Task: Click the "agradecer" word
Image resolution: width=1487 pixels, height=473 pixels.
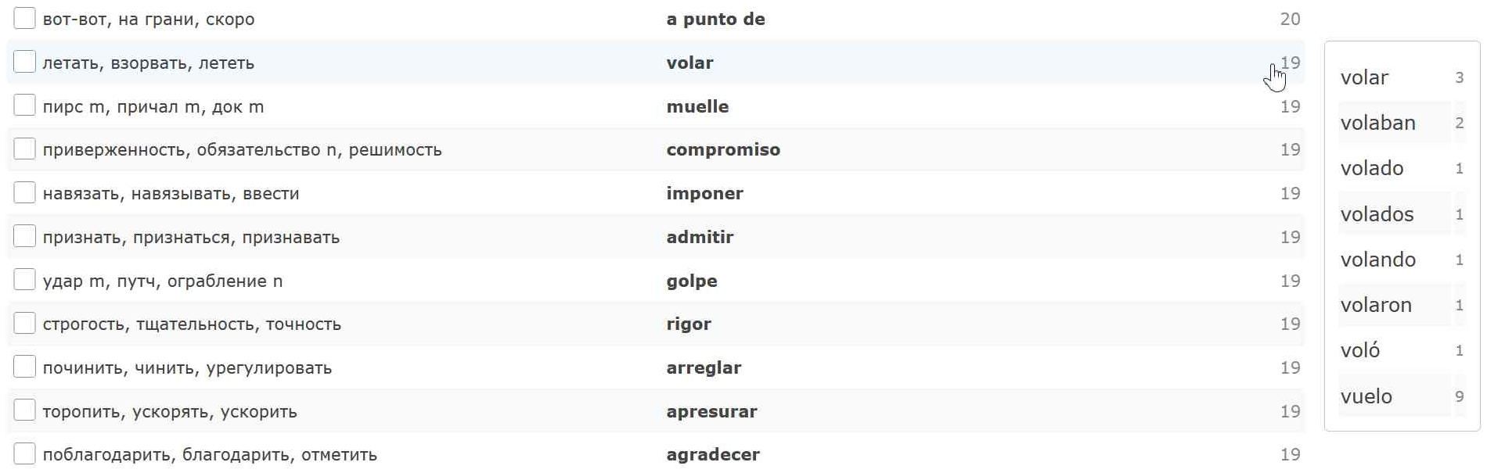Action: (x=713, y=454)
